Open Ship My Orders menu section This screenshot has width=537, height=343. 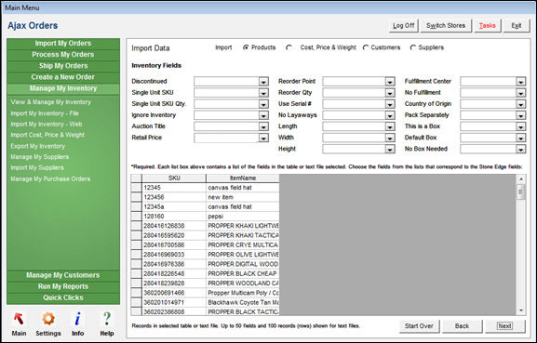tap(63, 66)
